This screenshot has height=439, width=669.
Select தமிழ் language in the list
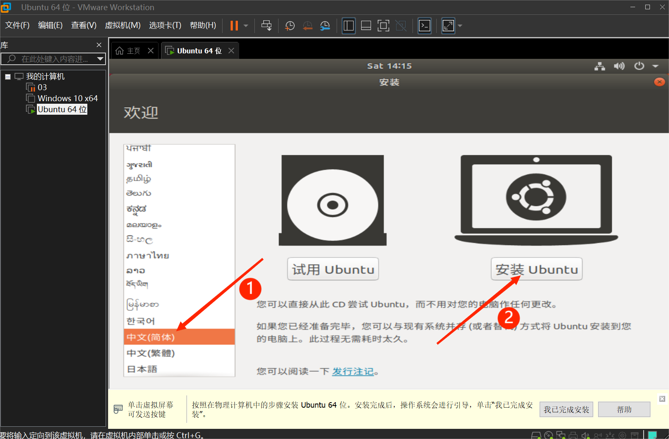(x=179, y=179)
